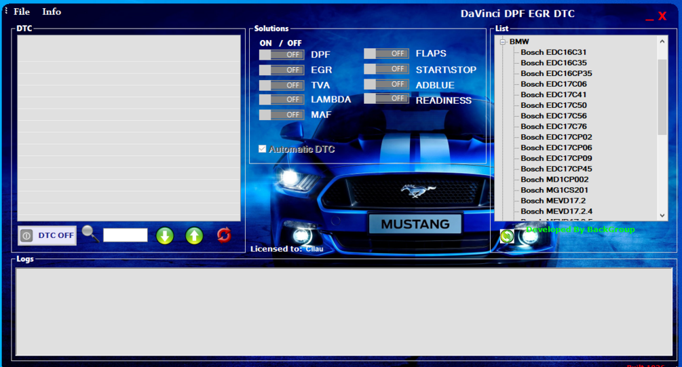Toggle the FLAPS switch
Screen dimensions: 682x367
[x=386, y=54]
